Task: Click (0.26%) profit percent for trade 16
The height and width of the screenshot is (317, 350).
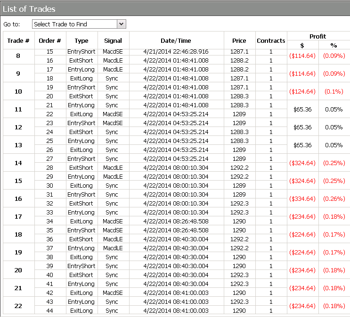Action: click(334, 198)
